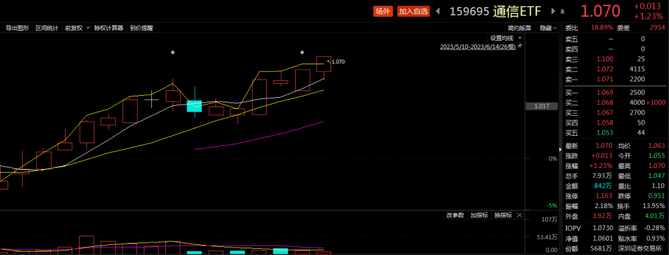Toggle 简约版面 simple layout

(519, 28)
